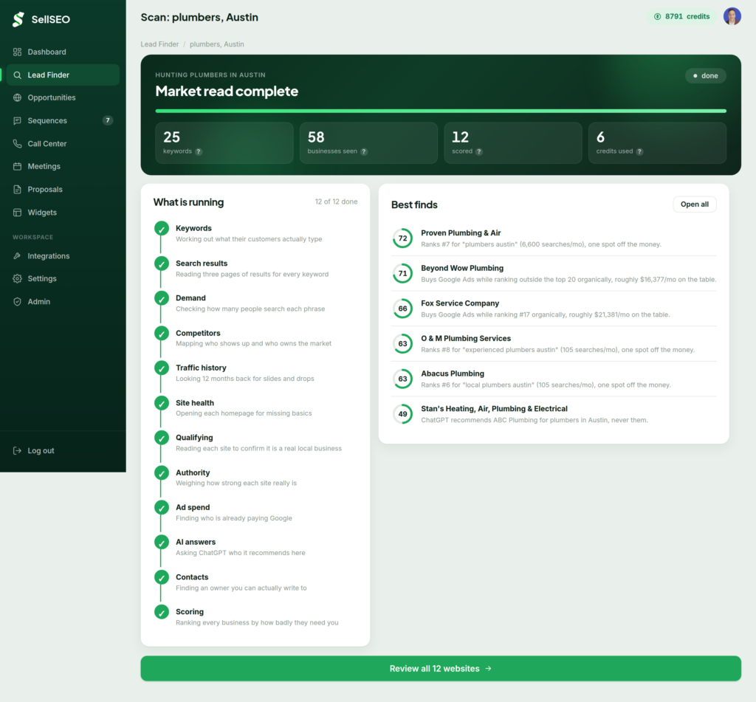This screenshot has height=702, width=756.
Task: Click the keywords help question icon
Action: tap(199, 151)
